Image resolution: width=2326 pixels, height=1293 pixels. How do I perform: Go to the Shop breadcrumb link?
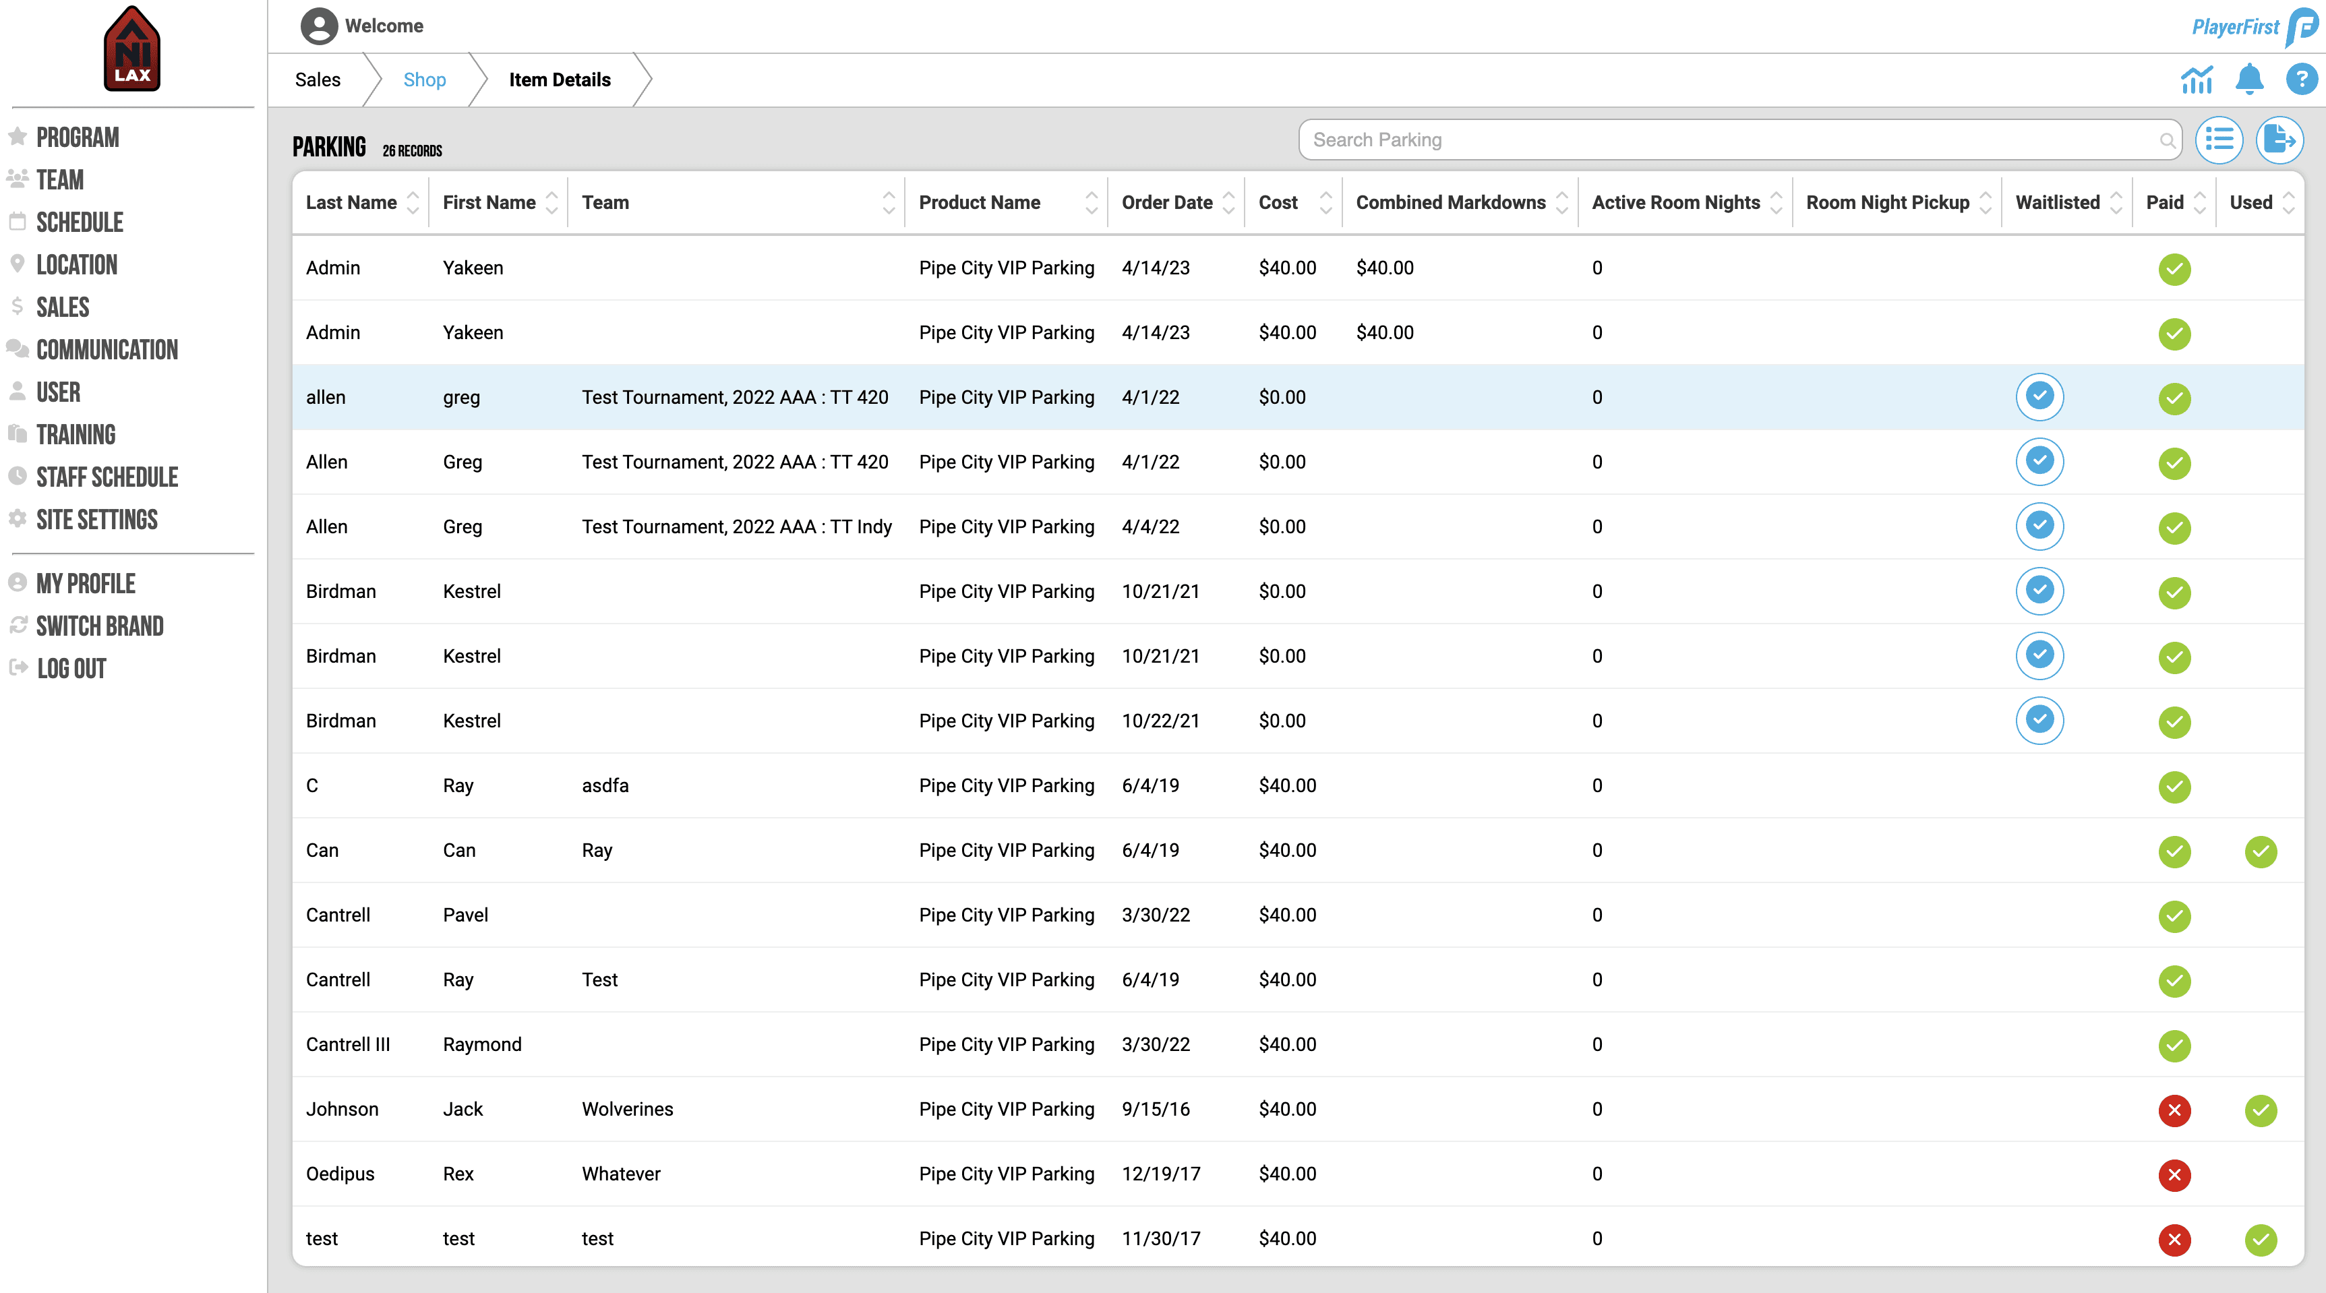[x=424, y=80]
